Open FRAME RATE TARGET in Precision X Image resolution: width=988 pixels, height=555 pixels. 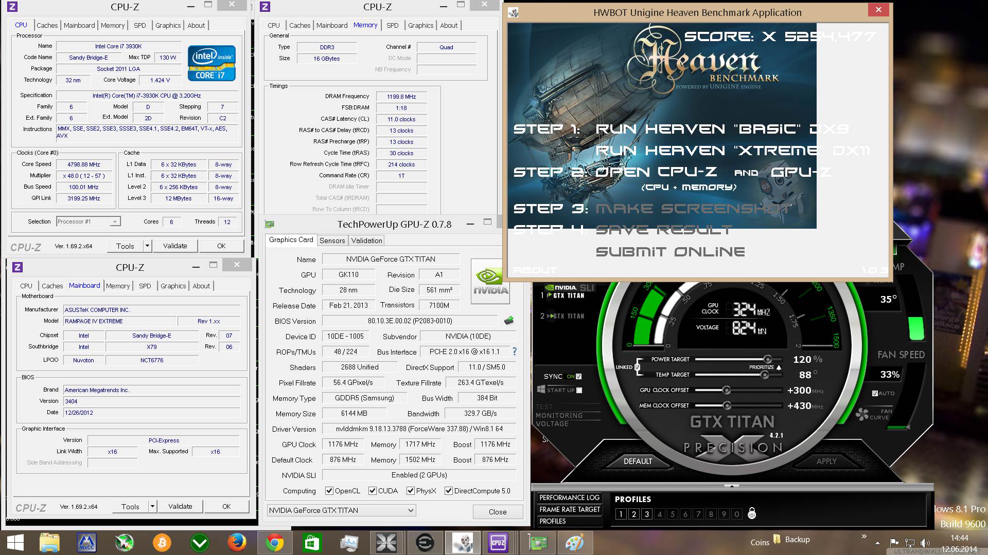[569, 509]
